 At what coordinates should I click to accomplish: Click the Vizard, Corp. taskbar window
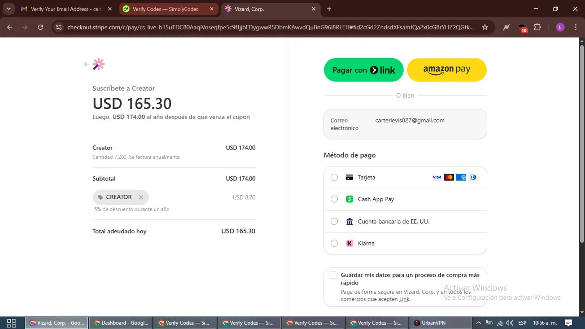click(x=57, y=323)
